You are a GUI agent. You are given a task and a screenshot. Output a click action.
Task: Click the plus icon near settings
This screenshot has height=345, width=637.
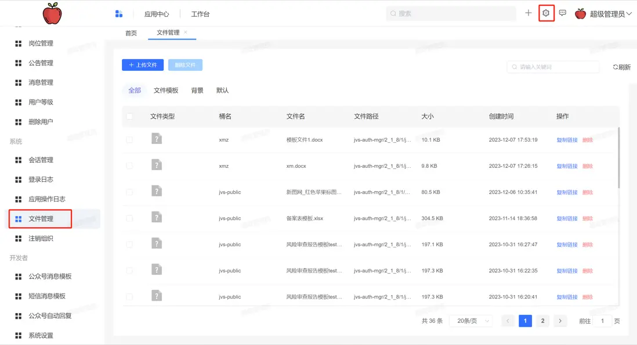[x=529, y=13]
